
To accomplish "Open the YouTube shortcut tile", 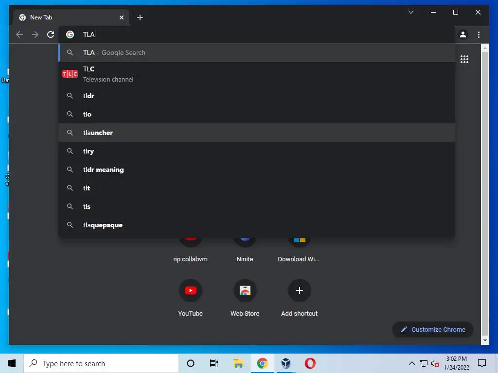I will (x=190, y=298).
